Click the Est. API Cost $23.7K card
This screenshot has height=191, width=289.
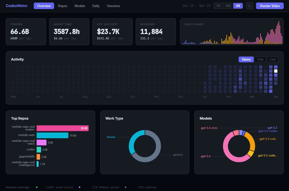(113, 32)
